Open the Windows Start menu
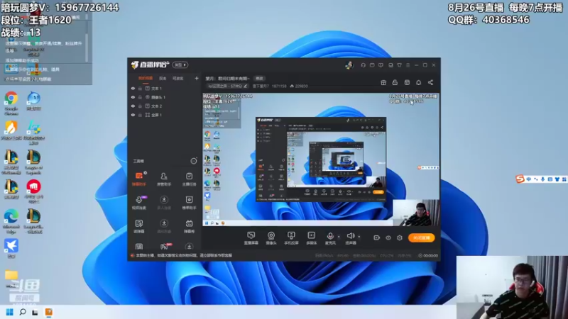 [10, 312]
